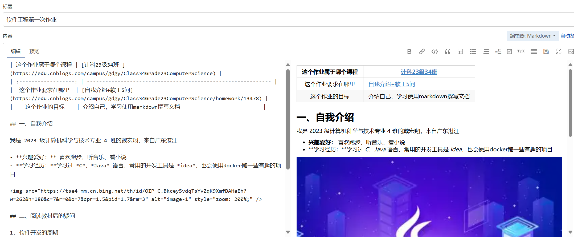Click the purple image in the preview pane
This screenshot has height=238, width=574.
[x=429, y=197]
